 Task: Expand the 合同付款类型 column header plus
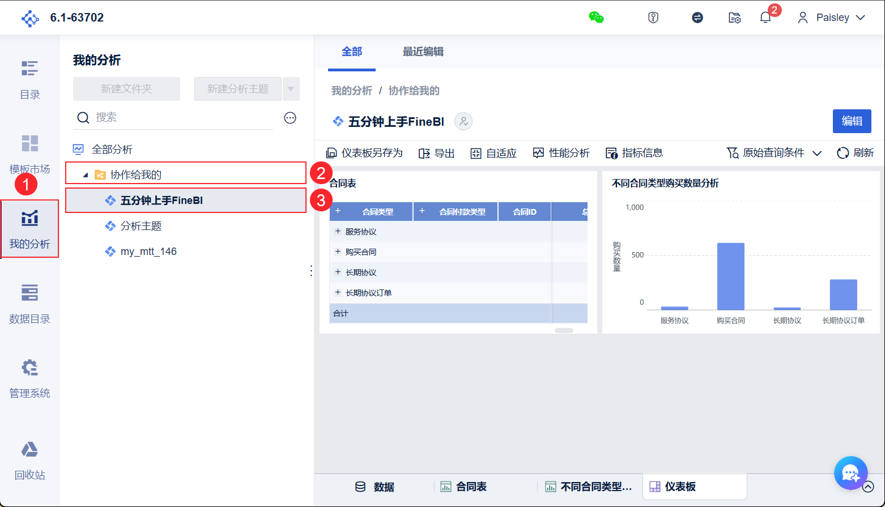(422, 211)
